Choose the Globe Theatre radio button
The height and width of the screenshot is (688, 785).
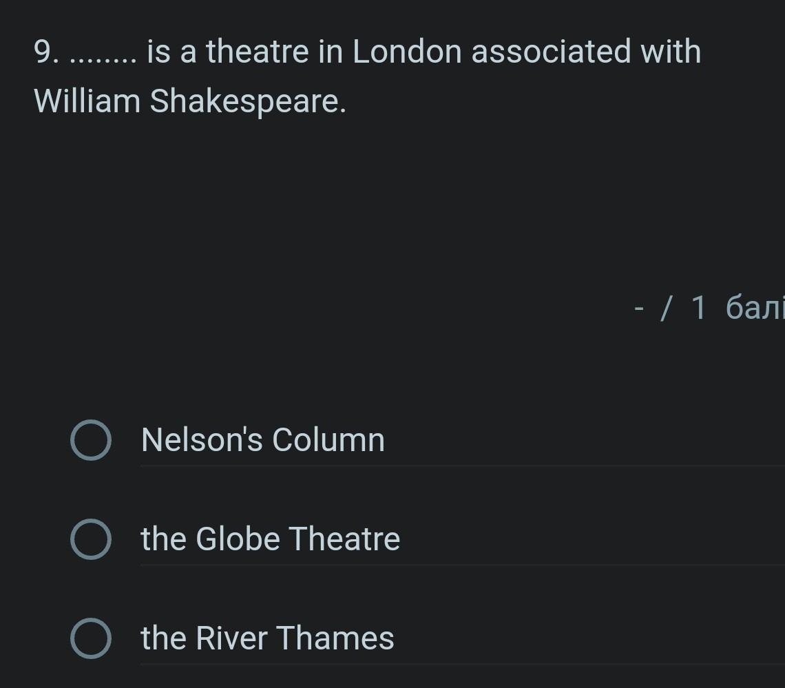tap(90, 539)
